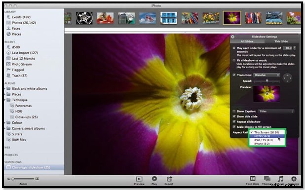Open Places under Library
The image size is (305, 190).
click(16, 34)
